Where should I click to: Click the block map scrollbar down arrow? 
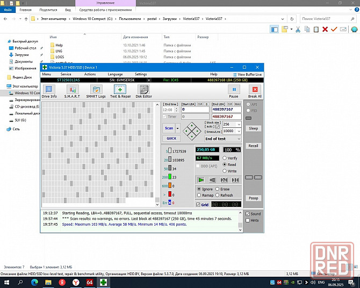click(157, 204)
